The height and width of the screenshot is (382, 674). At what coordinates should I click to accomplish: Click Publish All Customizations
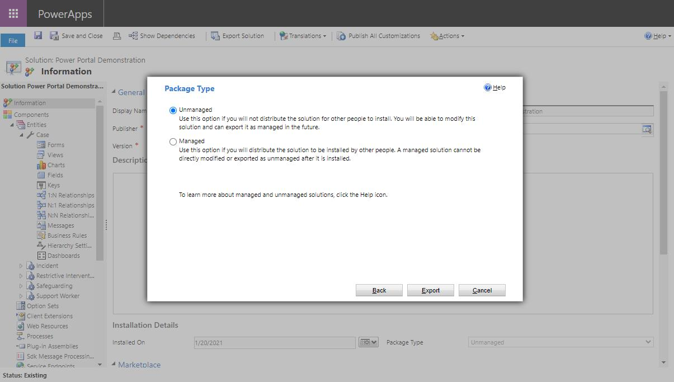point(378,36)
